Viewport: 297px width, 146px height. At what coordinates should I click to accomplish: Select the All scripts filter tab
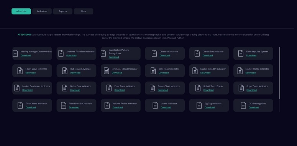pyautogui.click(x=21, y=11)
